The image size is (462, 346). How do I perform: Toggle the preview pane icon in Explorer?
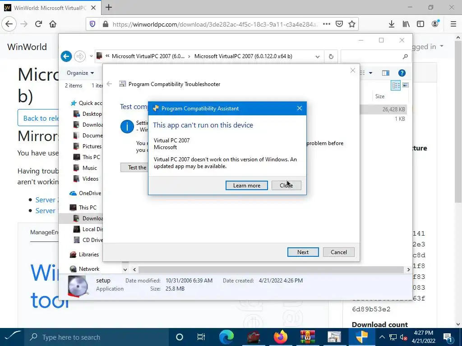(385, 73)
